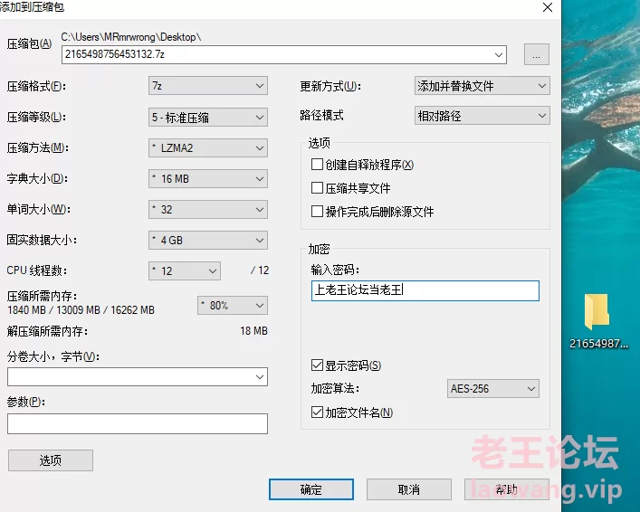Click the path text C:\Users\MRmrwrong\Desktop\
Viewport: 640px width, 512px height.
131,37
